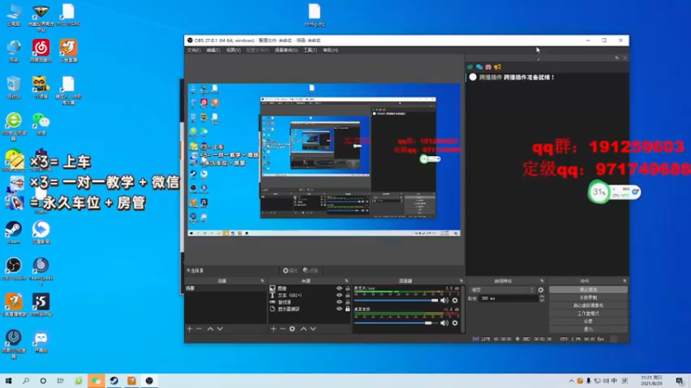This screenshot has height=388, width=691.
Task: Open config.cfg file on desktop
Action: [x=314, y=16]
